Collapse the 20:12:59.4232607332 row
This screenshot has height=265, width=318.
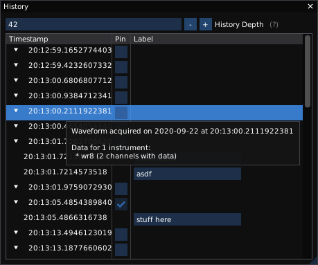(x=16, y=65)
